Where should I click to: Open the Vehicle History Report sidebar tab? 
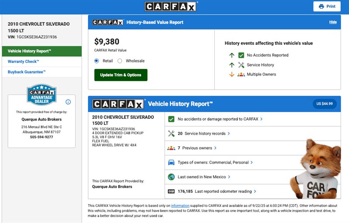[42, 51]
